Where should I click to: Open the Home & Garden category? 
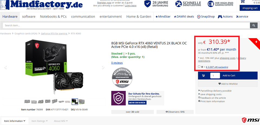pyautogui.click(x=139, y=17)
